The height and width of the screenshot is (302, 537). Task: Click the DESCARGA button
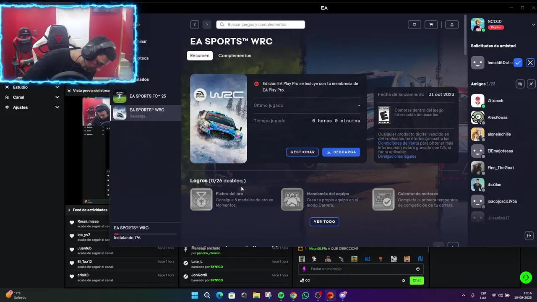[x=341, y=152]
